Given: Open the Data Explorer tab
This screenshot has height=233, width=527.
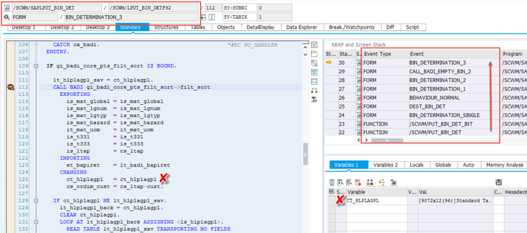Looking at the screenshot, I should [x=302, y=27].
